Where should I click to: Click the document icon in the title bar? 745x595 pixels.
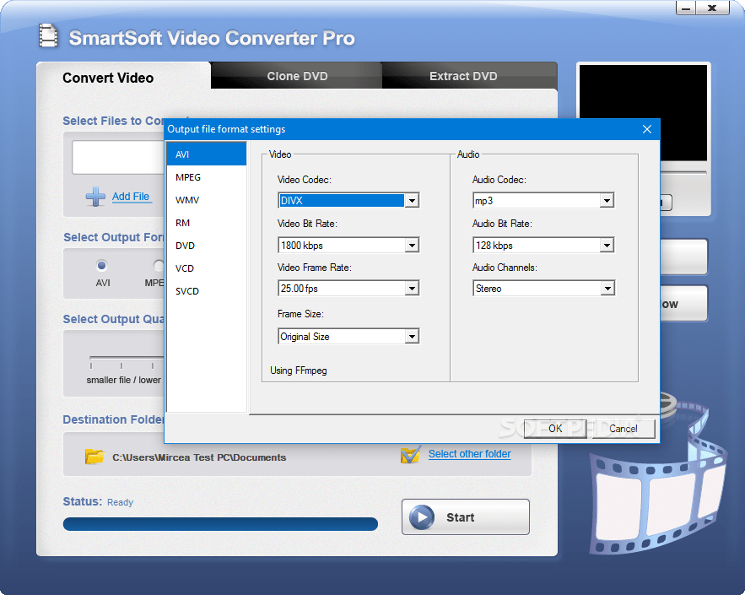coord(49,35)
